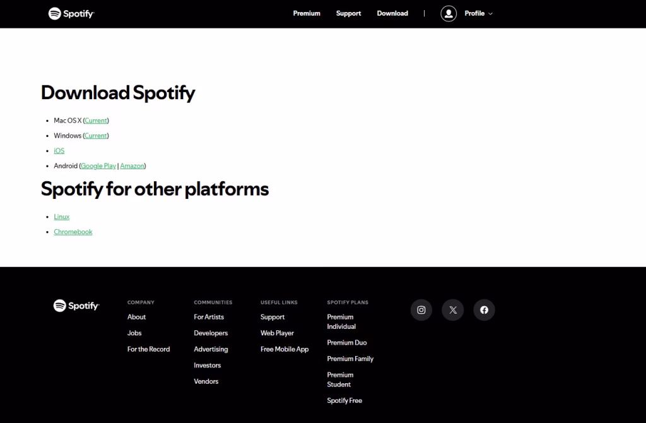
Task: Expand the Profile dropdown chevron
Action: [490, 13]
